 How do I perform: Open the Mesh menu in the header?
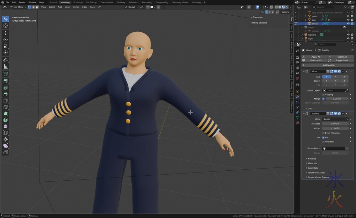(67, 7)
